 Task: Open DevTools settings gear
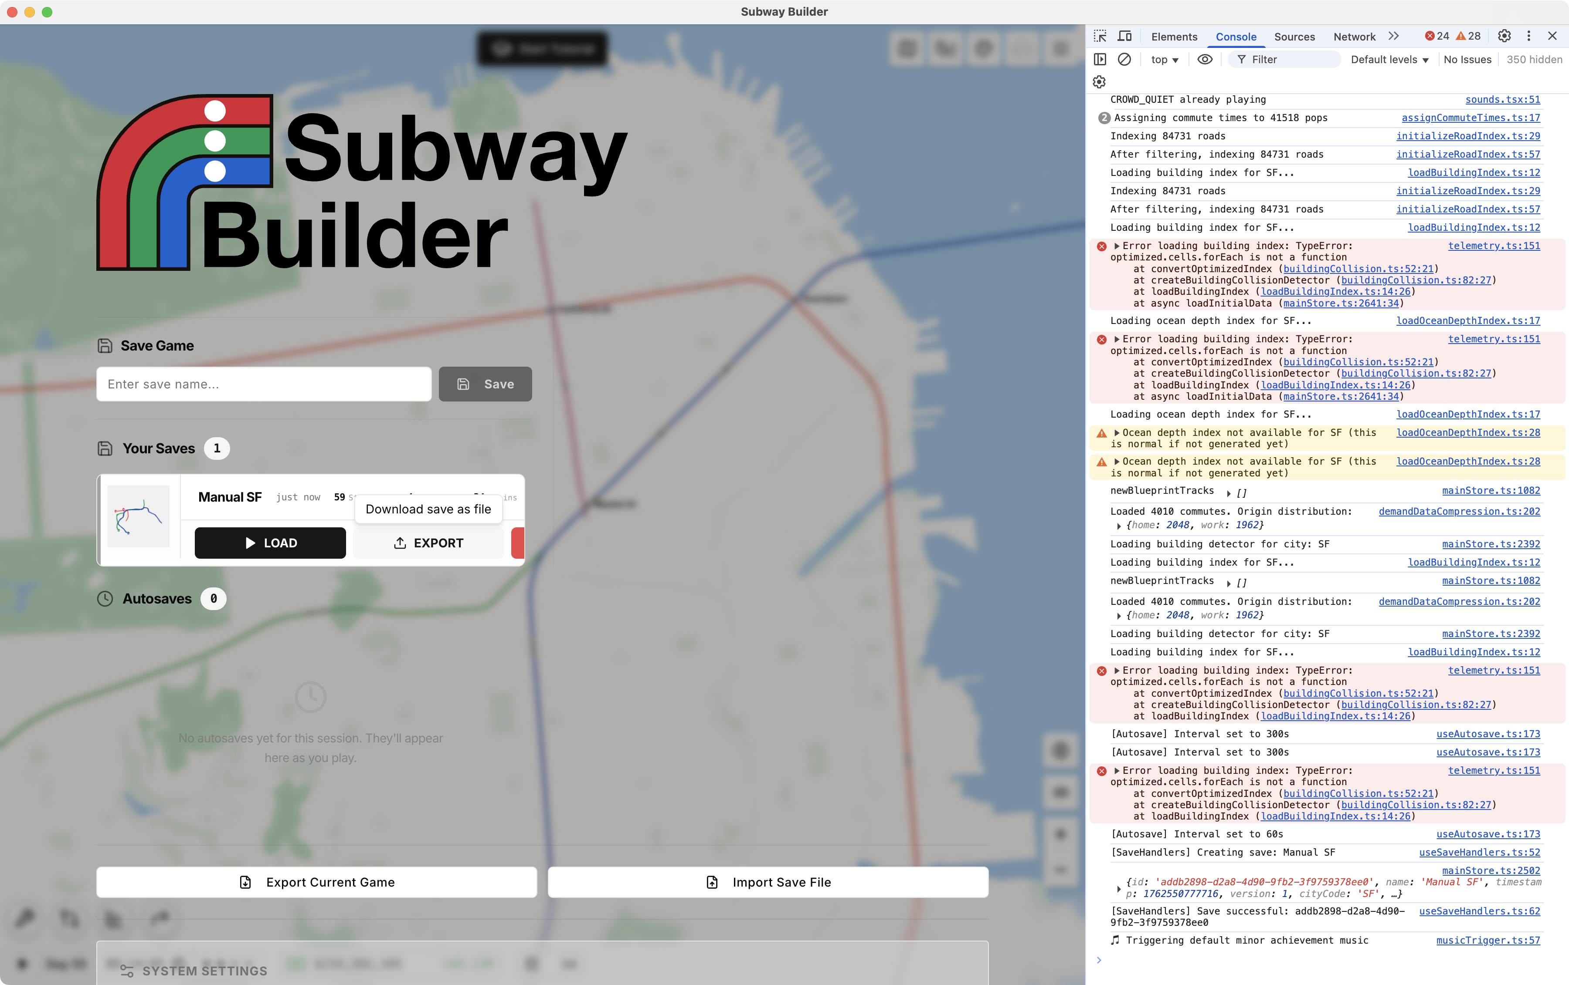(x=1504, y=36)
